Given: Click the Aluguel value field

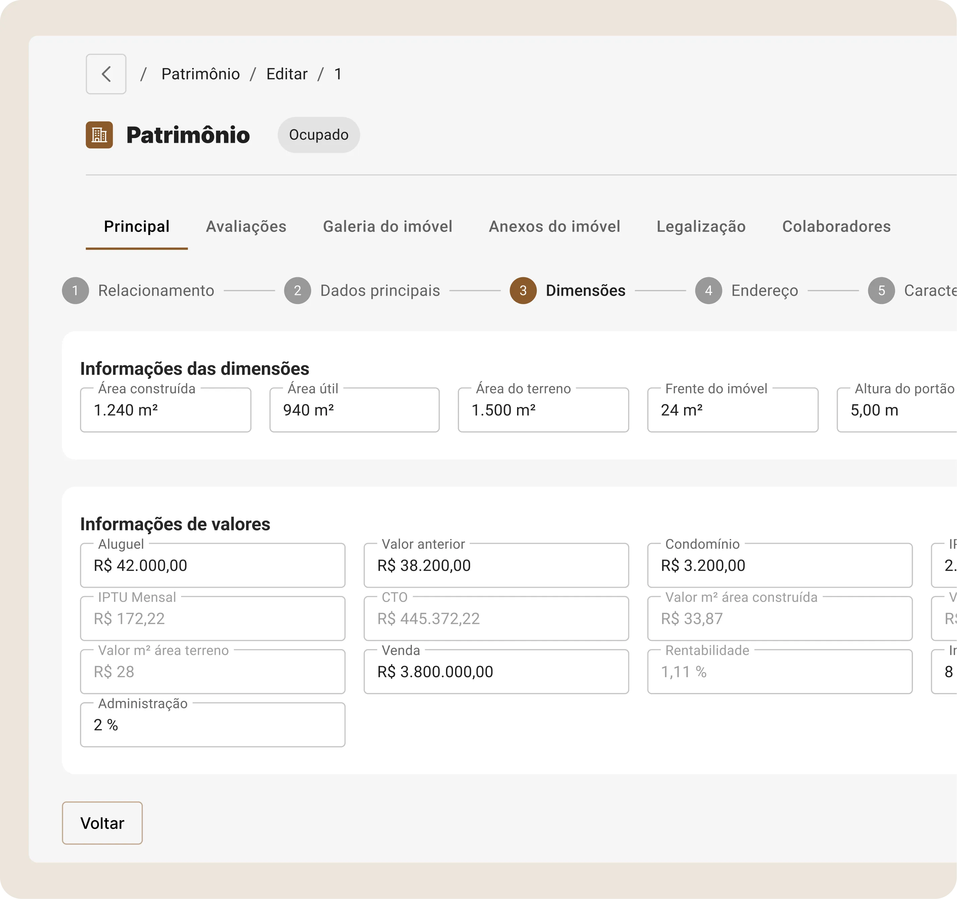Looking at the screenshot, I should 212,565.
